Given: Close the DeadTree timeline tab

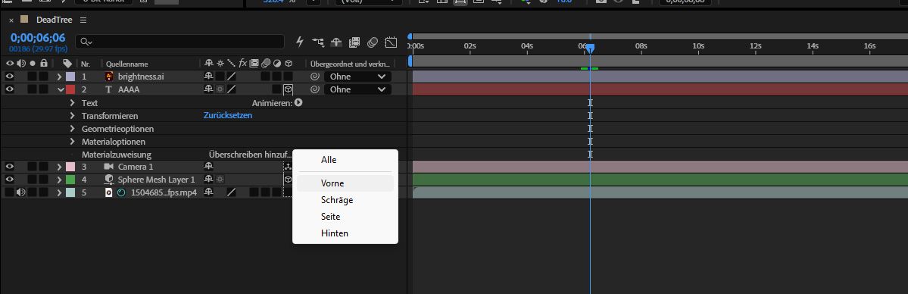Looking at the screenshot, I should [x=11, y=20].
